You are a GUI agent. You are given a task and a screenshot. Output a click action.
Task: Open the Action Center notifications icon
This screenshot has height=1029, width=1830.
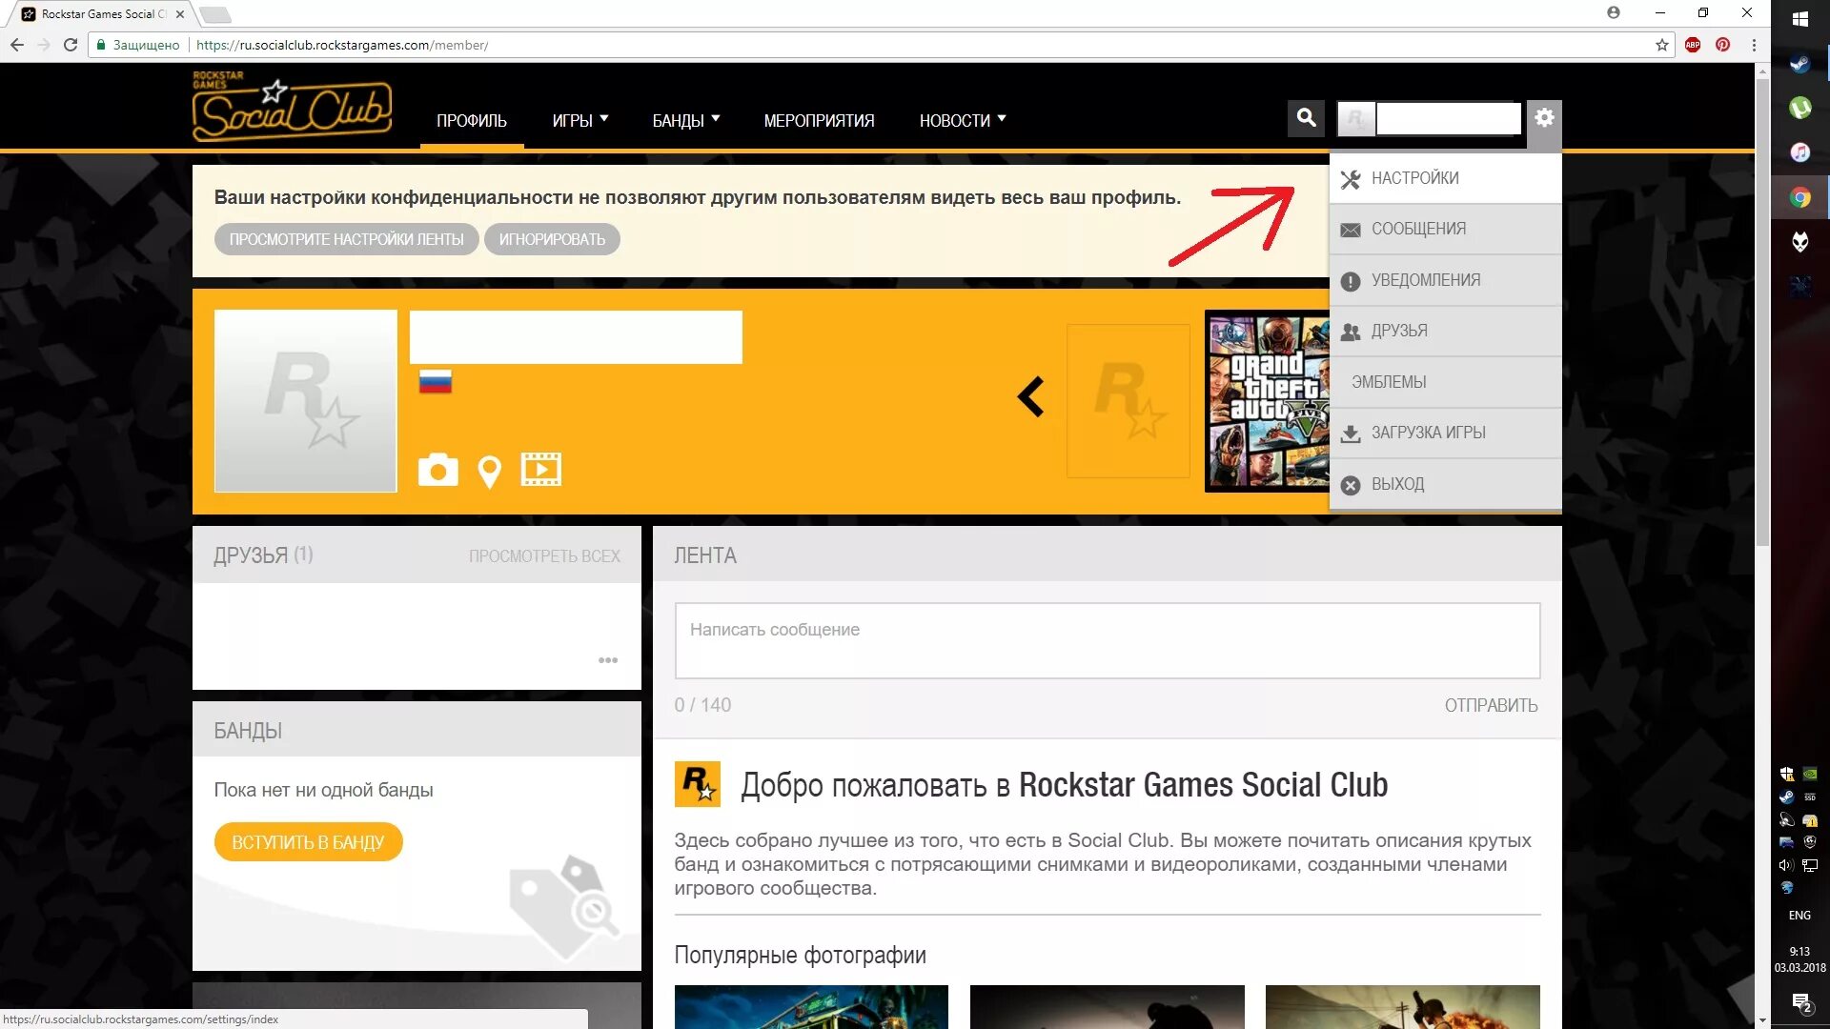[x=1800, y=1002]
